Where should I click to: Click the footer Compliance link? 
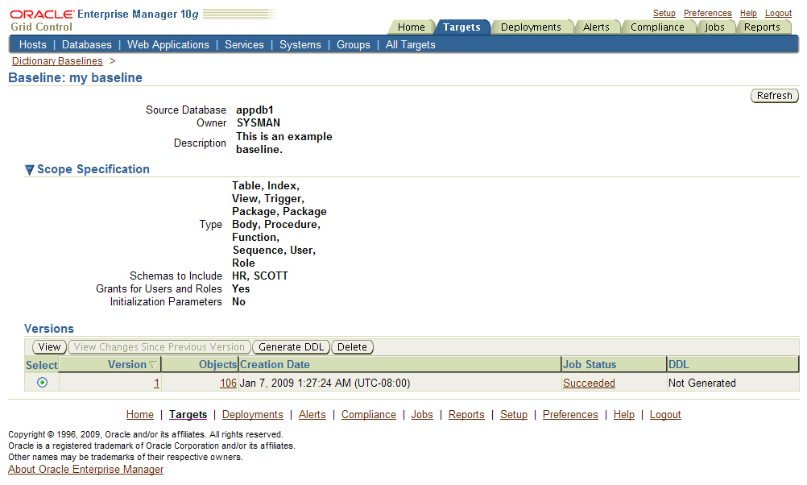pyautogui.click(x=369, y=414)
